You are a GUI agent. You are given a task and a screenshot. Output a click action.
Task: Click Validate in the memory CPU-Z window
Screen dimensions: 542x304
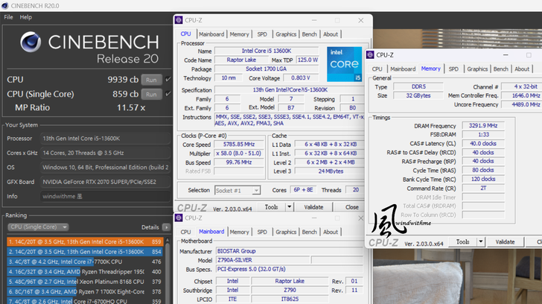505,241
